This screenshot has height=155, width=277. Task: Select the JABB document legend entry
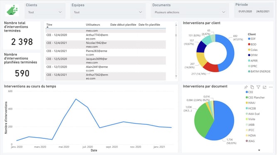[250, 125]
